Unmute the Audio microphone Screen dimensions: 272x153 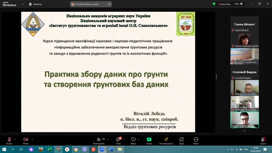(9, 141)
